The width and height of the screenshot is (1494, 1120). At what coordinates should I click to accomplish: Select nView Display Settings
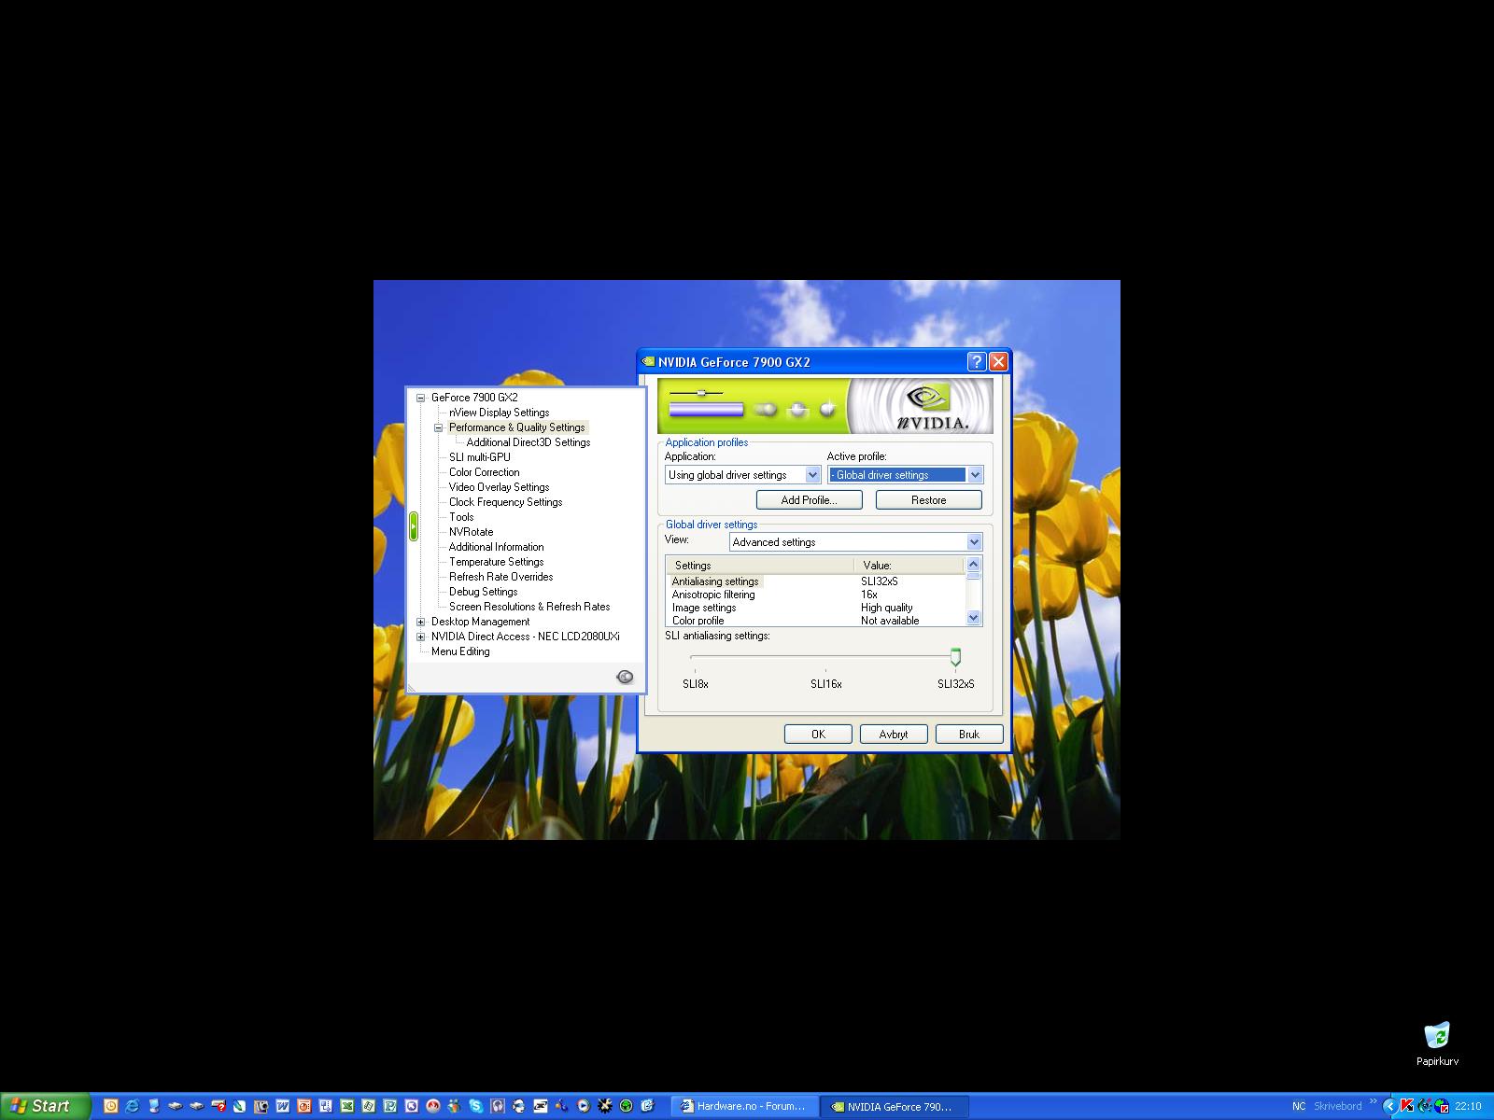[499, 413]
